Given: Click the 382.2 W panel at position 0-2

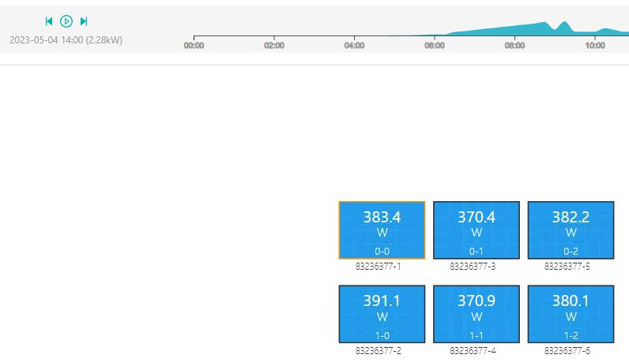Looking at the screenshot, I should tap(571, 230).
